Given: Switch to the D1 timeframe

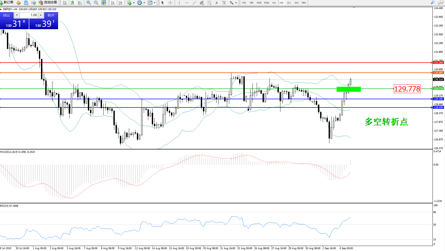Looking at the screenshot, I should (289, 3).
